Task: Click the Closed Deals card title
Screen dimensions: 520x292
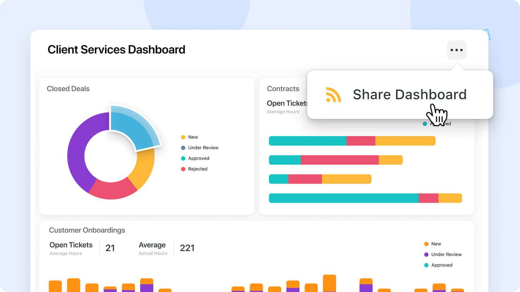Action: point(68,89)
